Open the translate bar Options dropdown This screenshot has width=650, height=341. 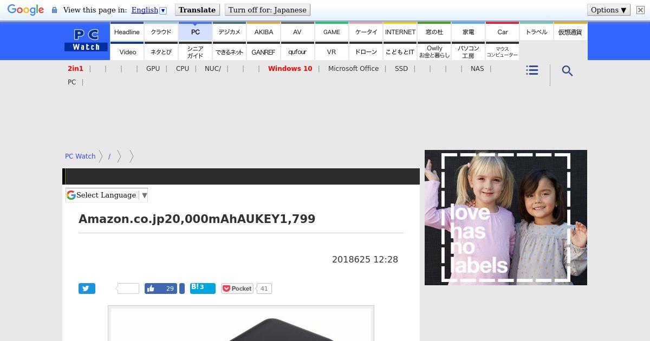coord(609,10)
